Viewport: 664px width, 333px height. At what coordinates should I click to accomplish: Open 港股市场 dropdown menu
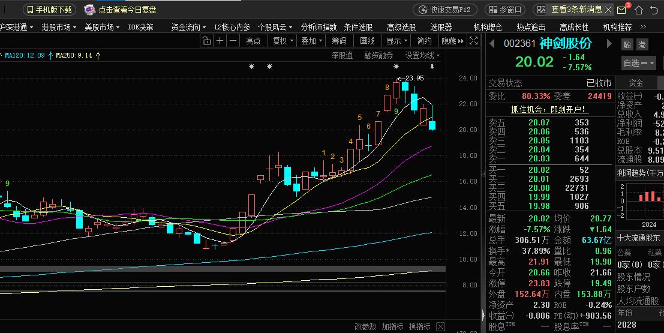[59, 28]
